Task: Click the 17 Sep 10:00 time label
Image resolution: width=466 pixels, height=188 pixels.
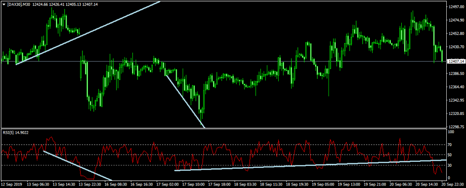Action: [x=194, y=184]
